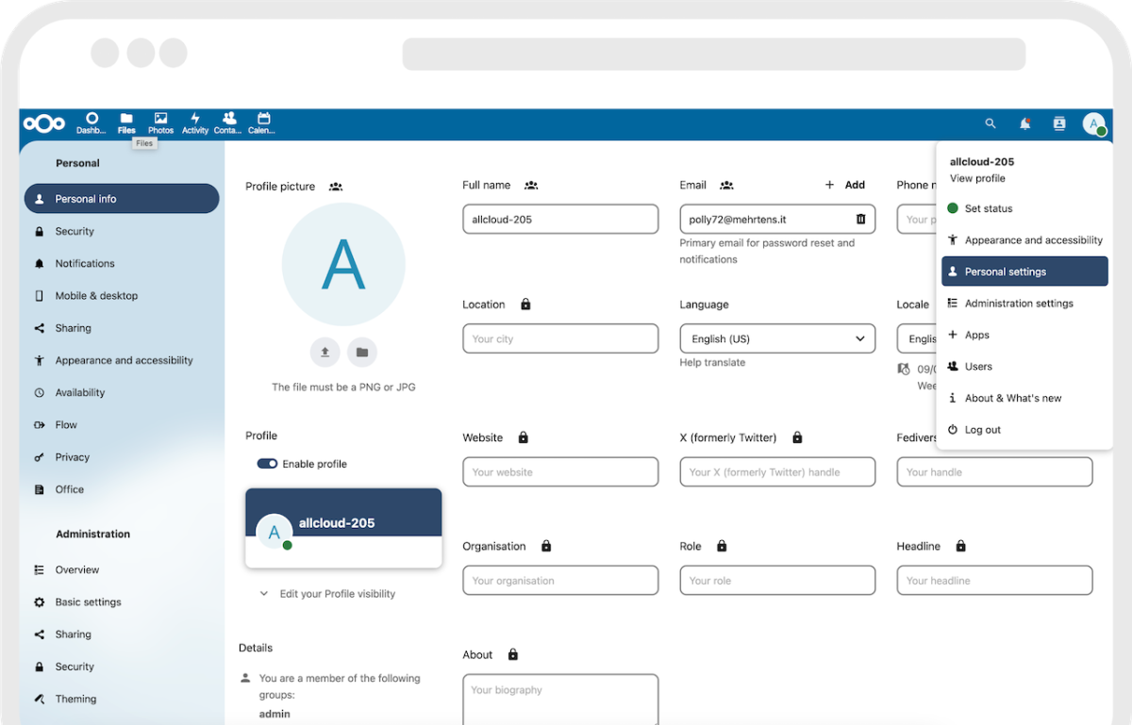The image size is (1132, 725).
Task: Click the Headline lock scope icon
Action: [x=960, y=546]
